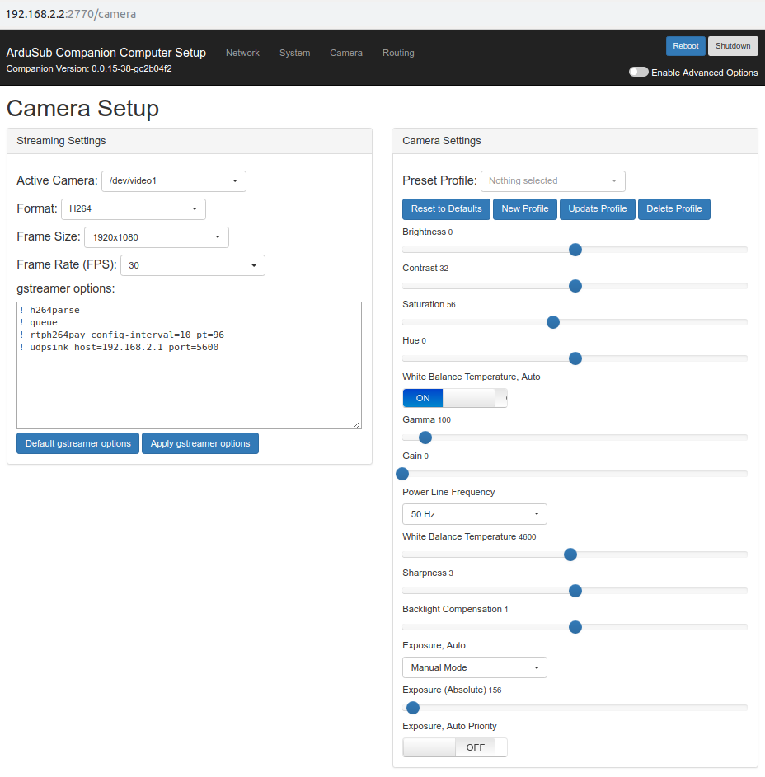Open the Frame Rate FPS dropdown
Screen dimensions: 765x777
pos(193,265)
